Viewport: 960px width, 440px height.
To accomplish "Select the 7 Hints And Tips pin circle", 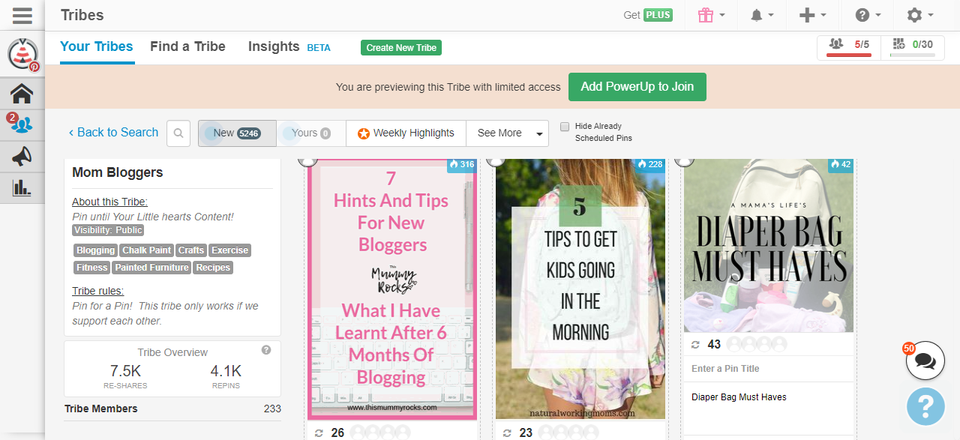I will click(307, 160).
